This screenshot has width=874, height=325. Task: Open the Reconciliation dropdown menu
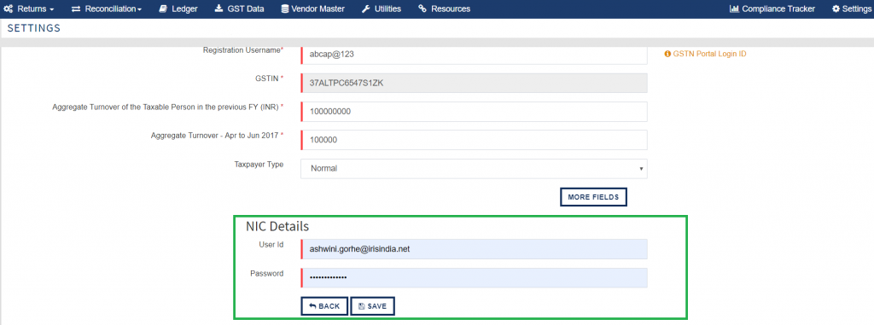click(107, 9)
